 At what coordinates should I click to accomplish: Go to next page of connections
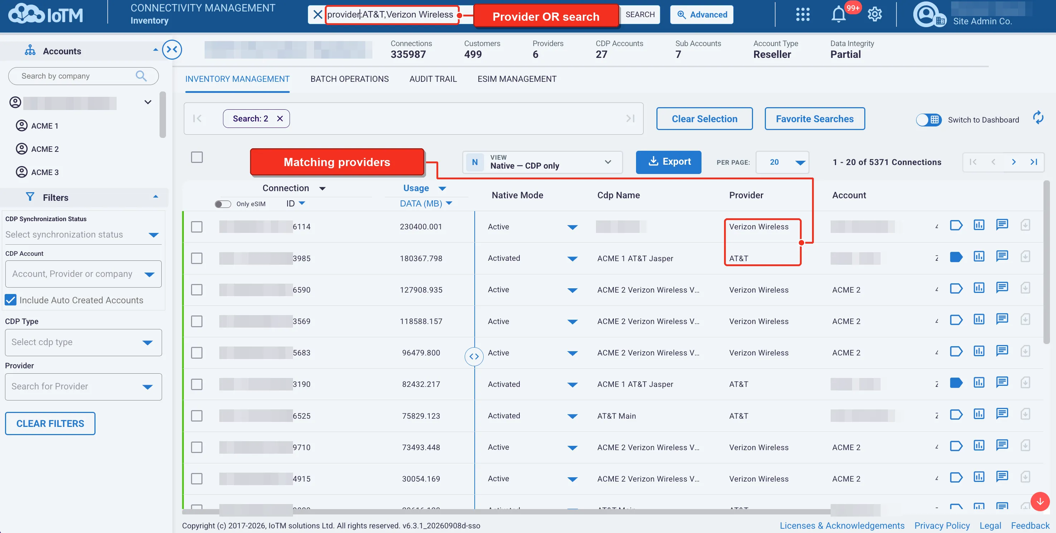[x=1013, y=162]
